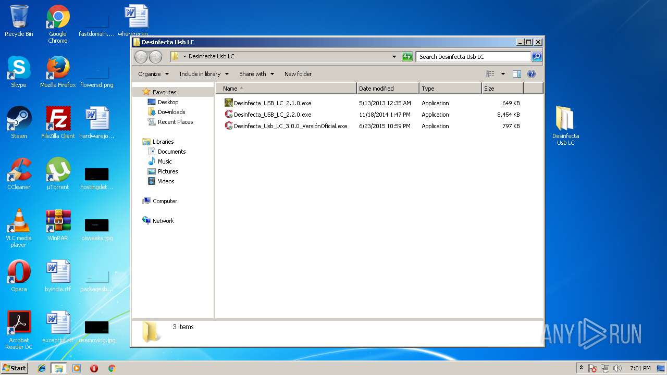
Task: Open Documents library in navigation pane
Action: tap(167, 152)
